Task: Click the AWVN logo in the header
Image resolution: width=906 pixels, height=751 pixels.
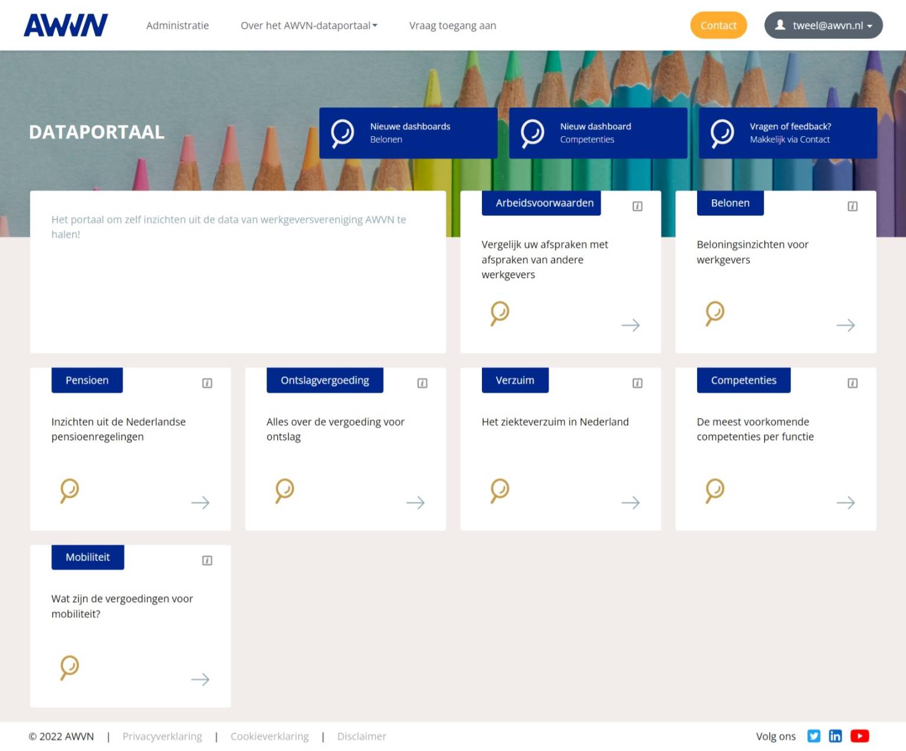Action: [65, 25]
